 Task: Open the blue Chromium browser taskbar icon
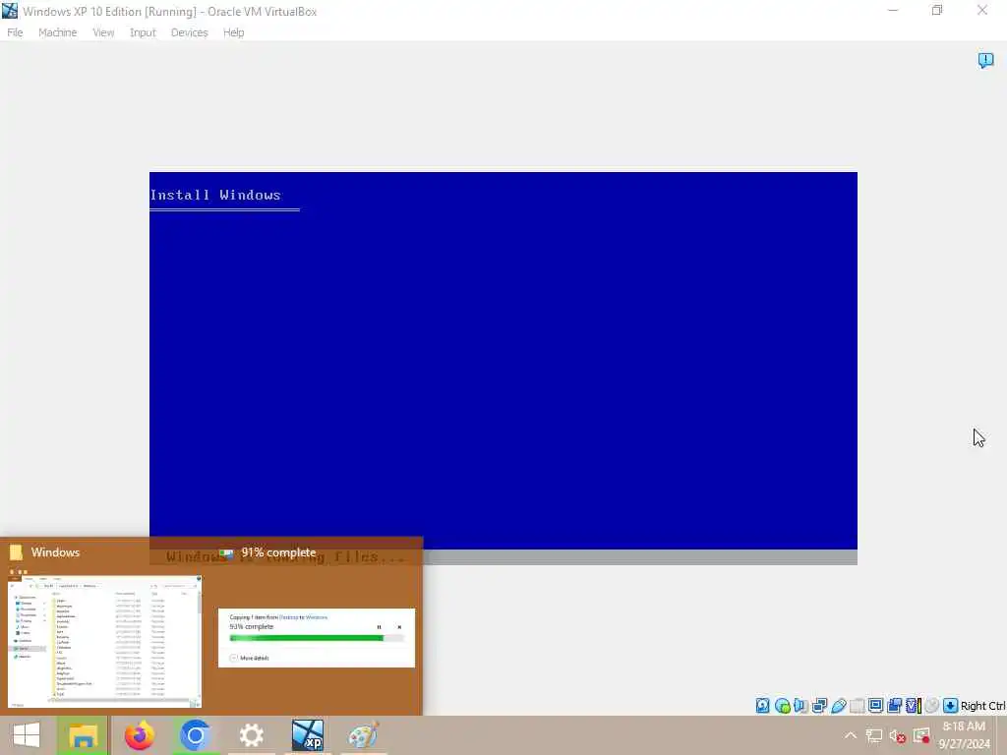pyautogui.click(x=196, y=735)
